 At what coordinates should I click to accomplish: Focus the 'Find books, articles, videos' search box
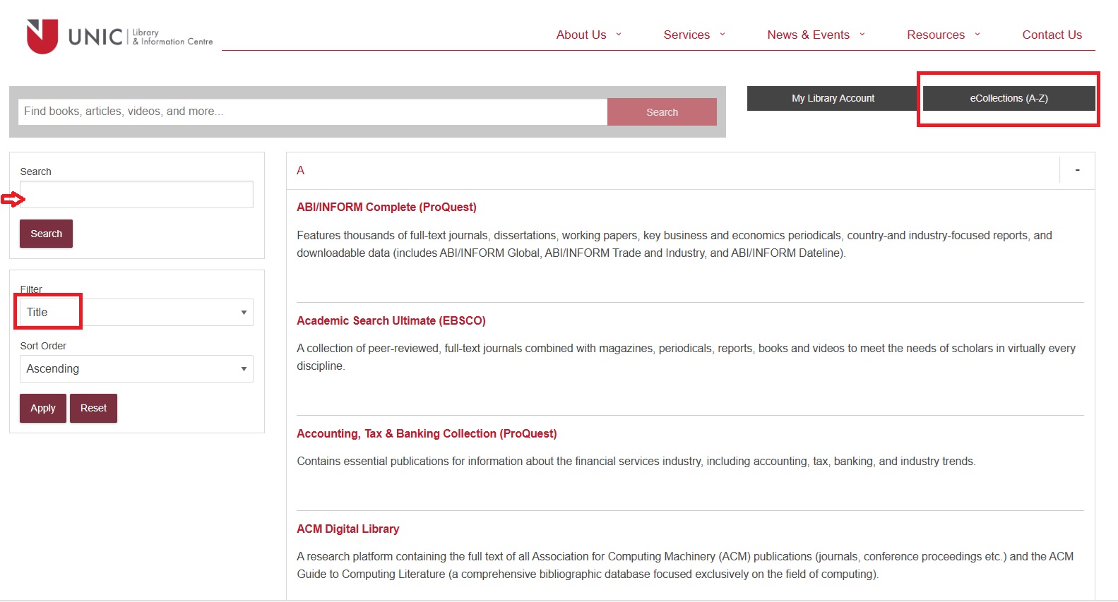pos(312,112)
